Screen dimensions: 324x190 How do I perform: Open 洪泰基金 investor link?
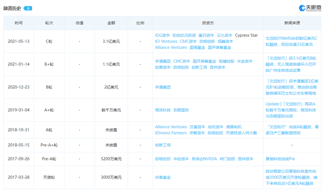pos(163,177)
